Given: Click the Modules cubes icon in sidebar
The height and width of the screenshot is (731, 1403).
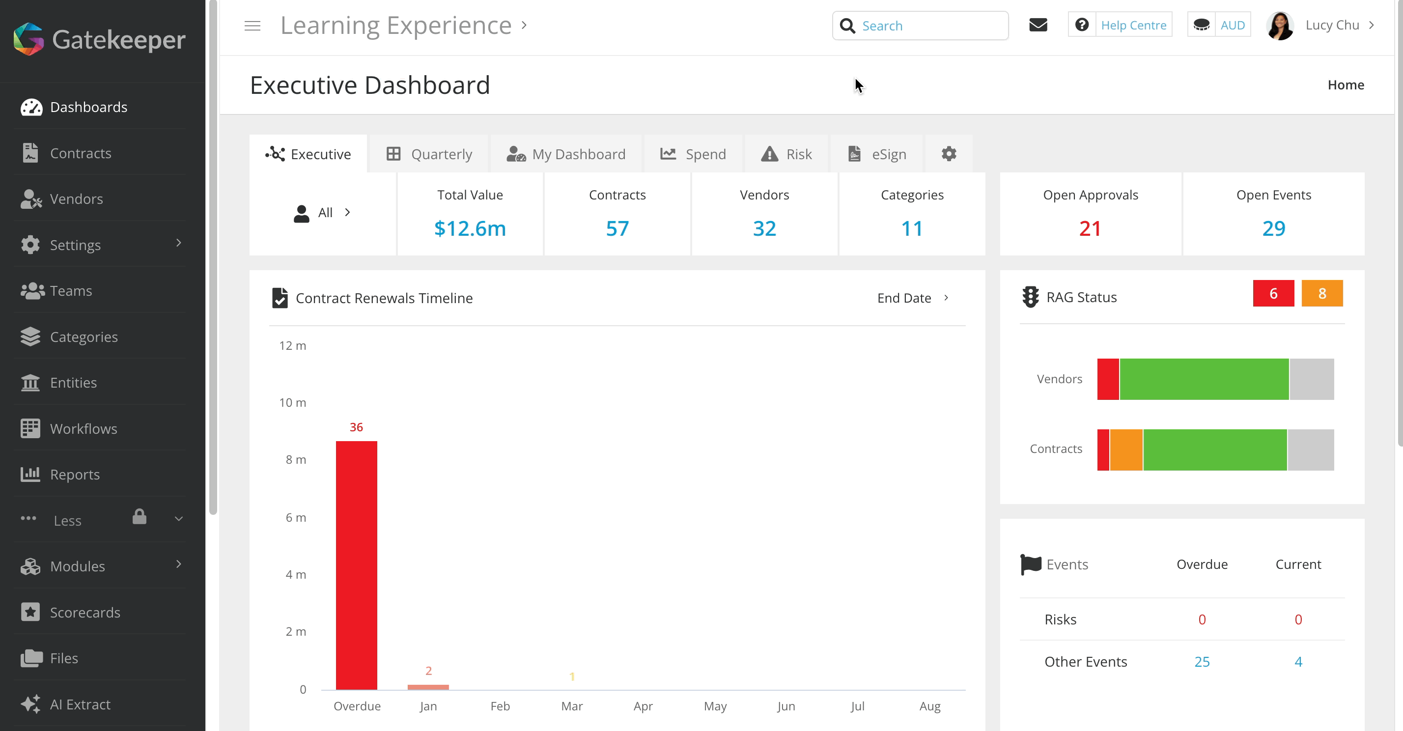Looking at the screenshot, I should pos(30,566).
